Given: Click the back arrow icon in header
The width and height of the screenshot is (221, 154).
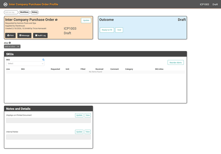Looking at the screenshot, I should [x=5, y=4].
